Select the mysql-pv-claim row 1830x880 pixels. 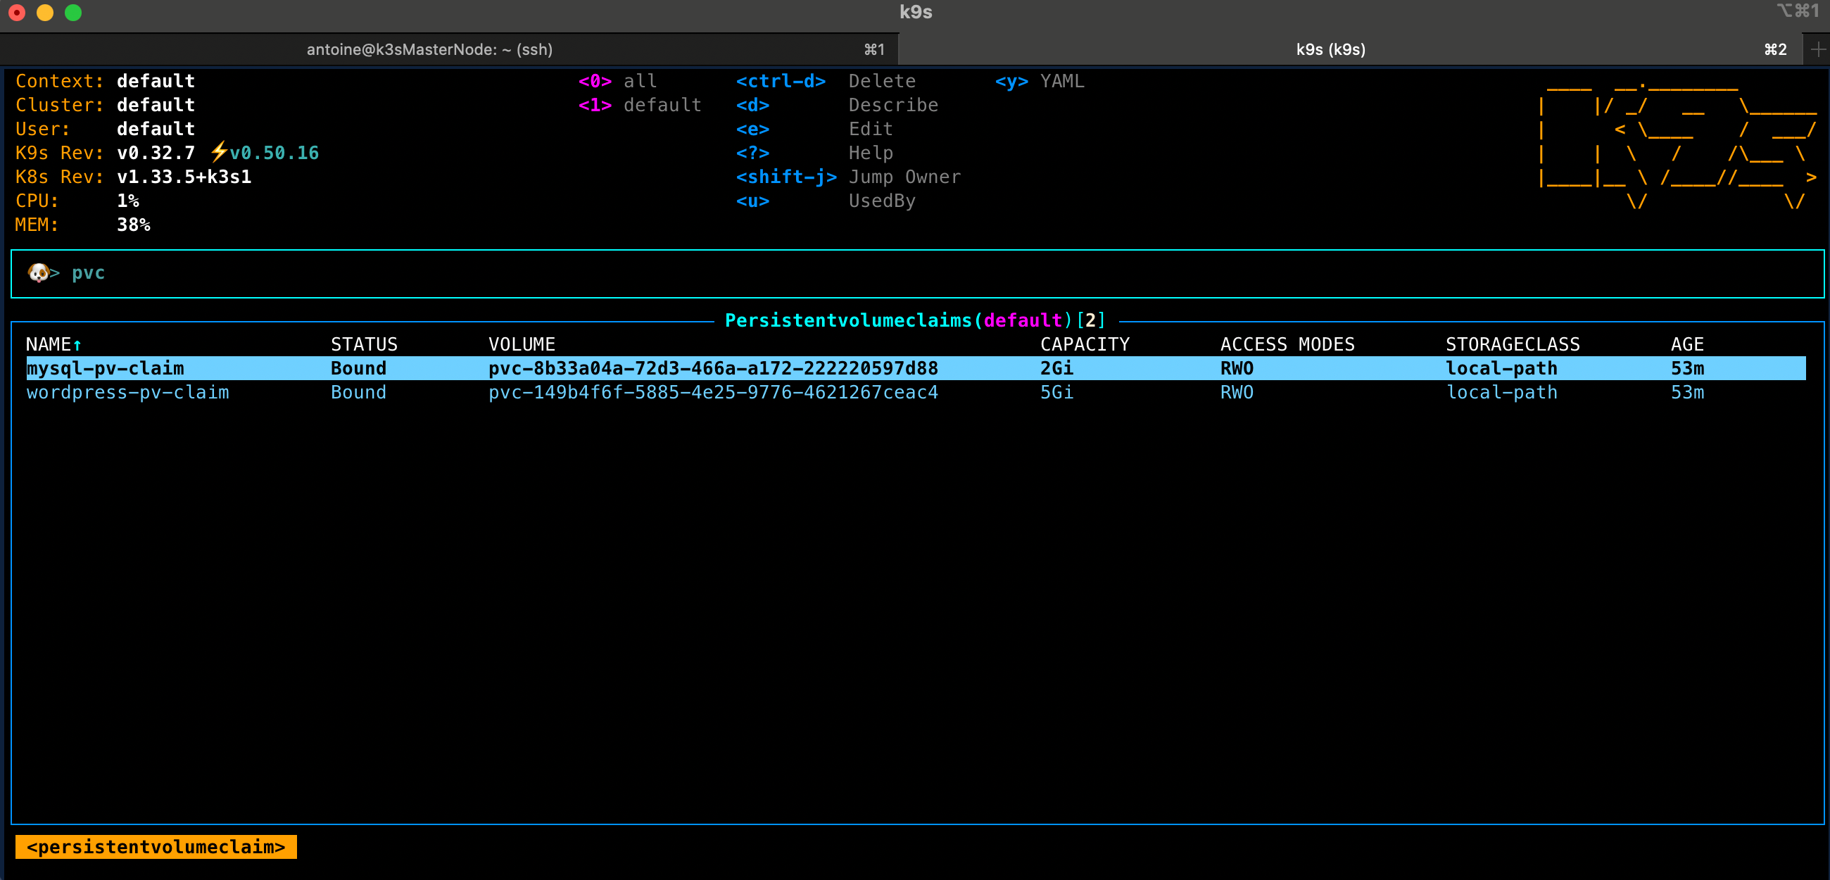pyautogui.click(x=105, y=368)
